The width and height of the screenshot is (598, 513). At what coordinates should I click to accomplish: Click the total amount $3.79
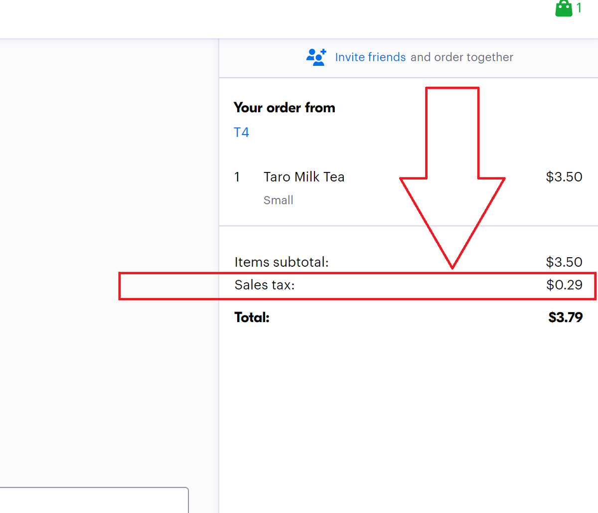pyautogui.click(x=565, y=318)
